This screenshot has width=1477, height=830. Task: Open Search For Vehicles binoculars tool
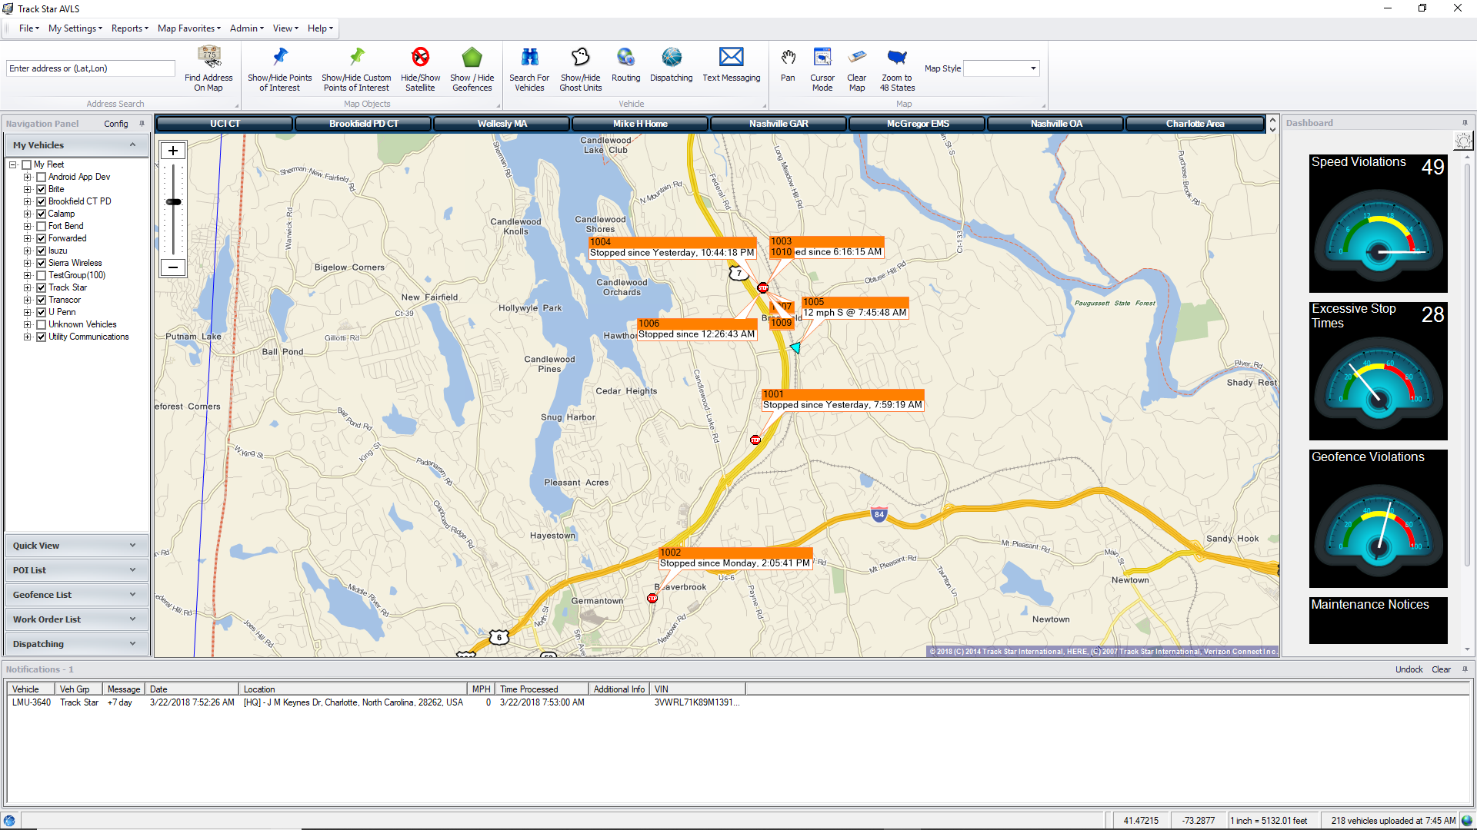click(529, 58)
